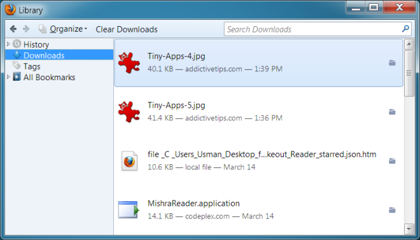This screenshot has height=240, width=420.
Task: Click the '14.1 KB — codeplex.com — March 14' details
Action: pyautogui.click(x=211, y=216)
